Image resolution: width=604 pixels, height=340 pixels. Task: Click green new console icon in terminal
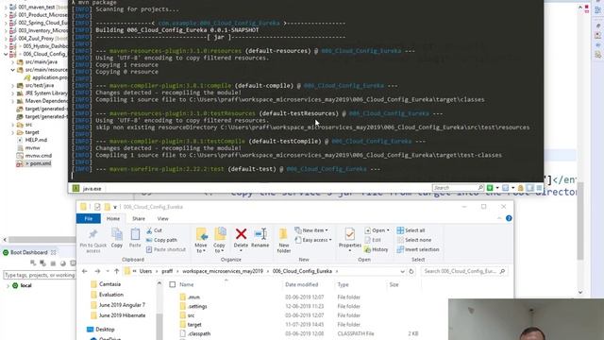(x=490, y=188)
